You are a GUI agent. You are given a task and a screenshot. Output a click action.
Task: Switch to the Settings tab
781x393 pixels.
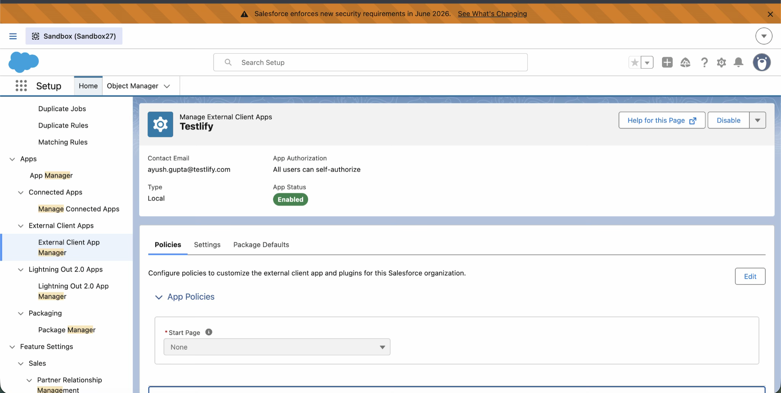(x=207, y=245)
